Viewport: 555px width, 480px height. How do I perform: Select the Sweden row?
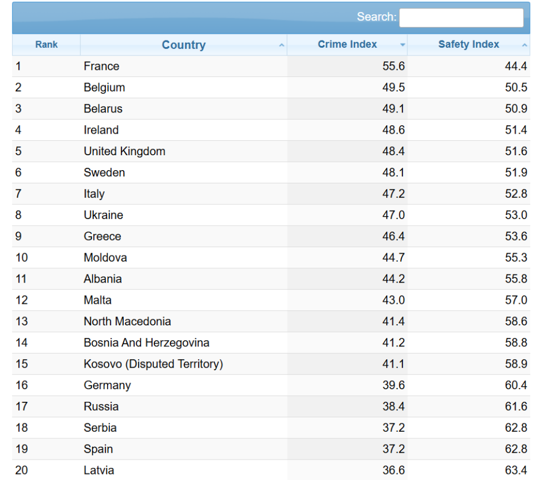coord(271,172)
